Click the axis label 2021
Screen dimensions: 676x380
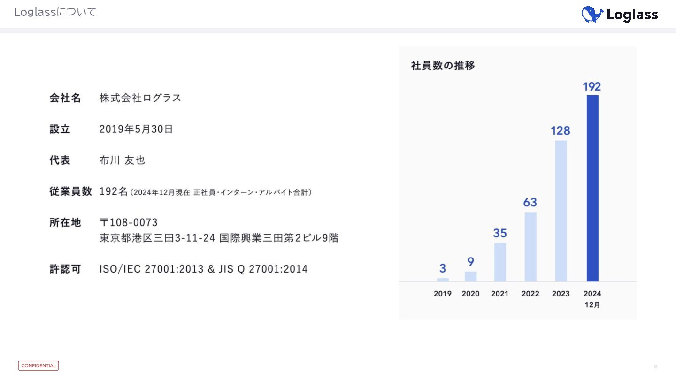pyautogui.click(x=500, y=294)
